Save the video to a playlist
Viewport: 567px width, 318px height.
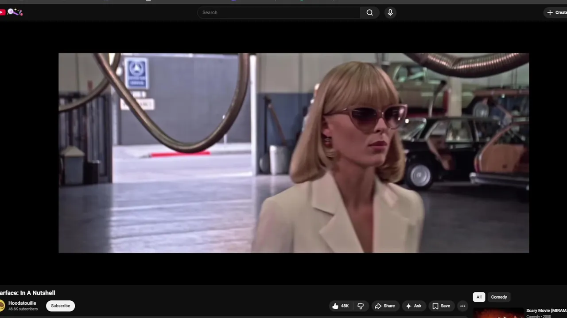point(441,306)
